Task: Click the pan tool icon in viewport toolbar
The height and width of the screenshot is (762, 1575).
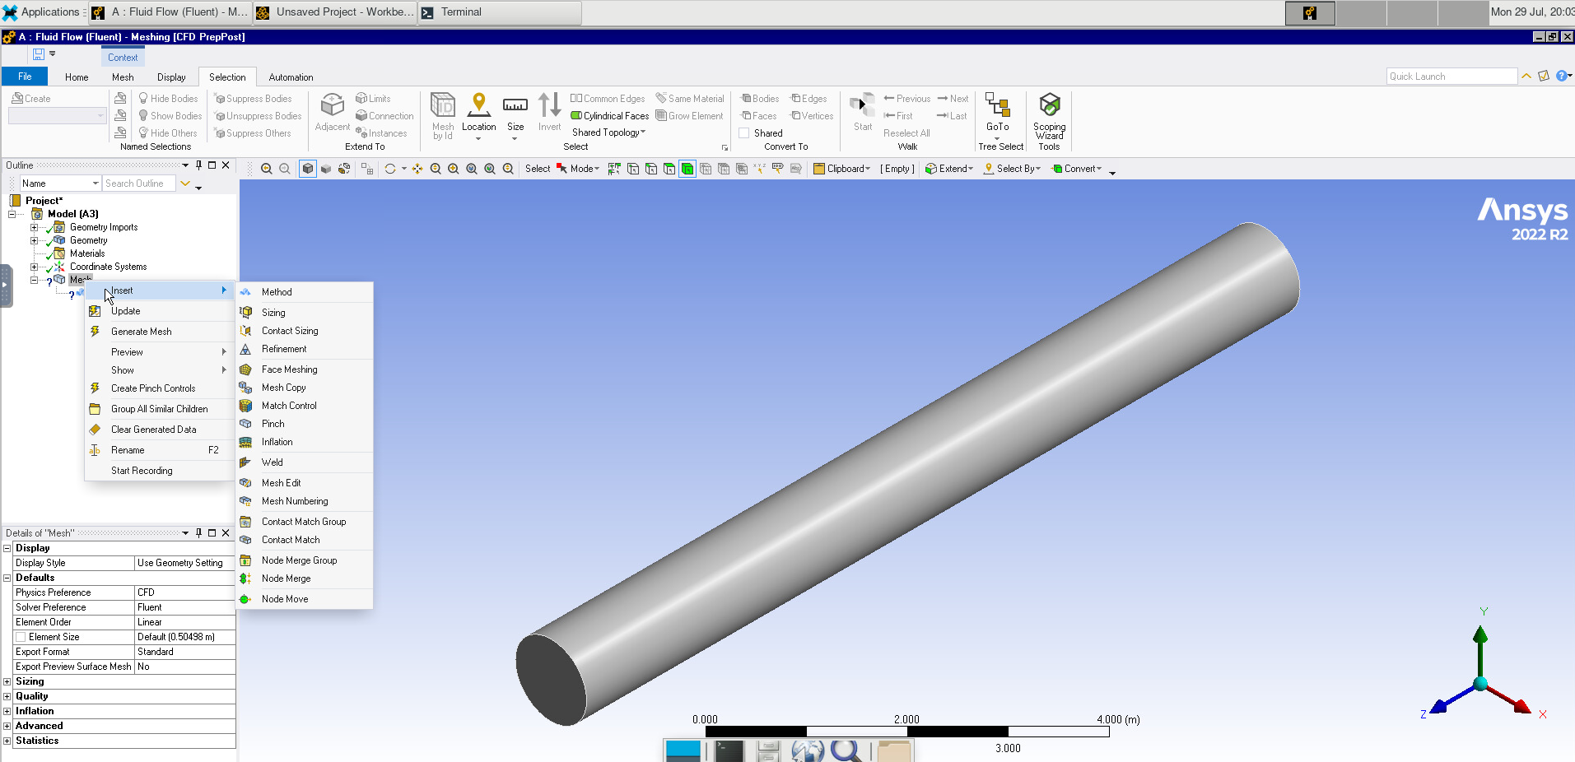Action: tap(417, 169)
